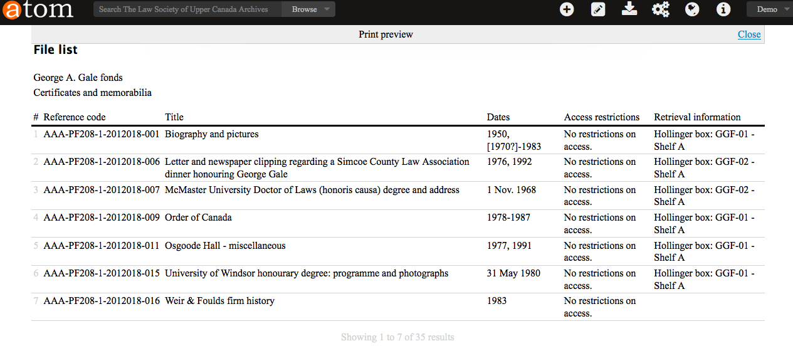The image size is (793, 346).
Task: Click the Retrieval information column header
Action: [x=697, y=117]
